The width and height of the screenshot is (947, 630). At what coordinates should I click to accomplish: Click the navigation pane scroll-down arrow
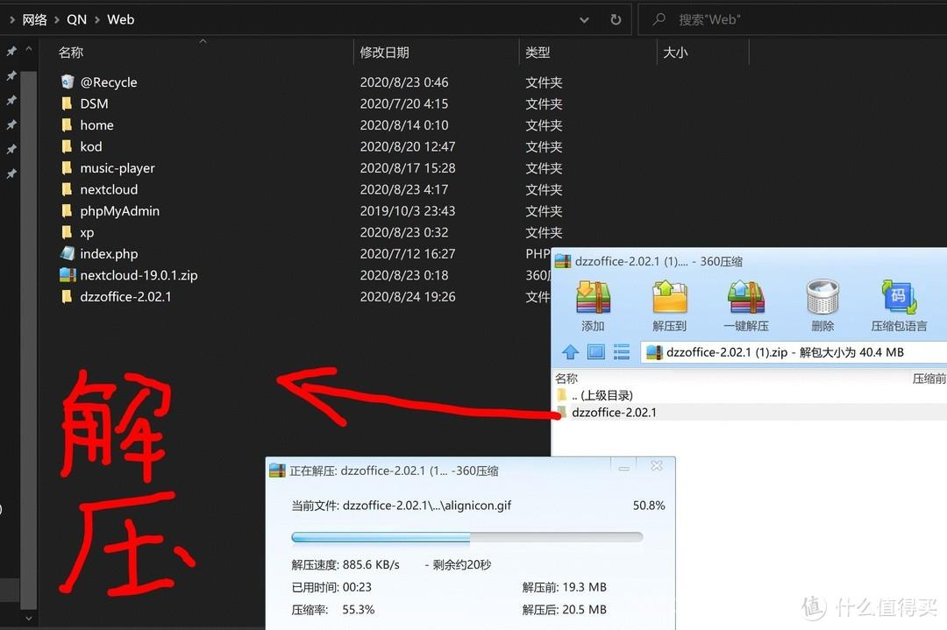pos(28,618)
